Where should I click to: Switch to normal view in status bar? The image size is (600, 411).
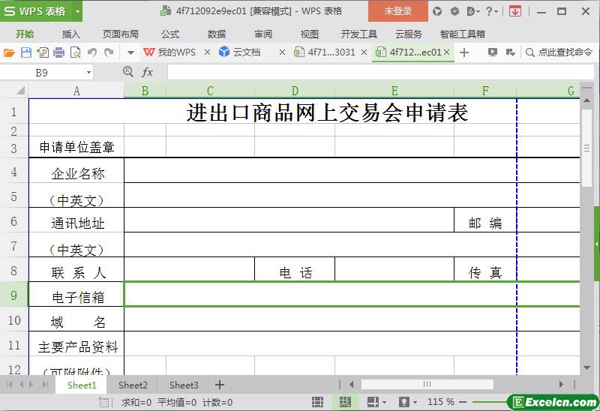click(x=317, y=402)
